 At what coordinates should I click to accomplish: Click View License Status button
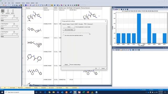click(69, 30)
